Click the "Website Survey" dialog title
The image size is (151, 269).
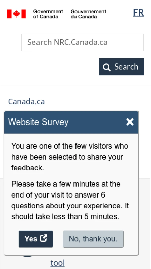[x=38, y=122]
